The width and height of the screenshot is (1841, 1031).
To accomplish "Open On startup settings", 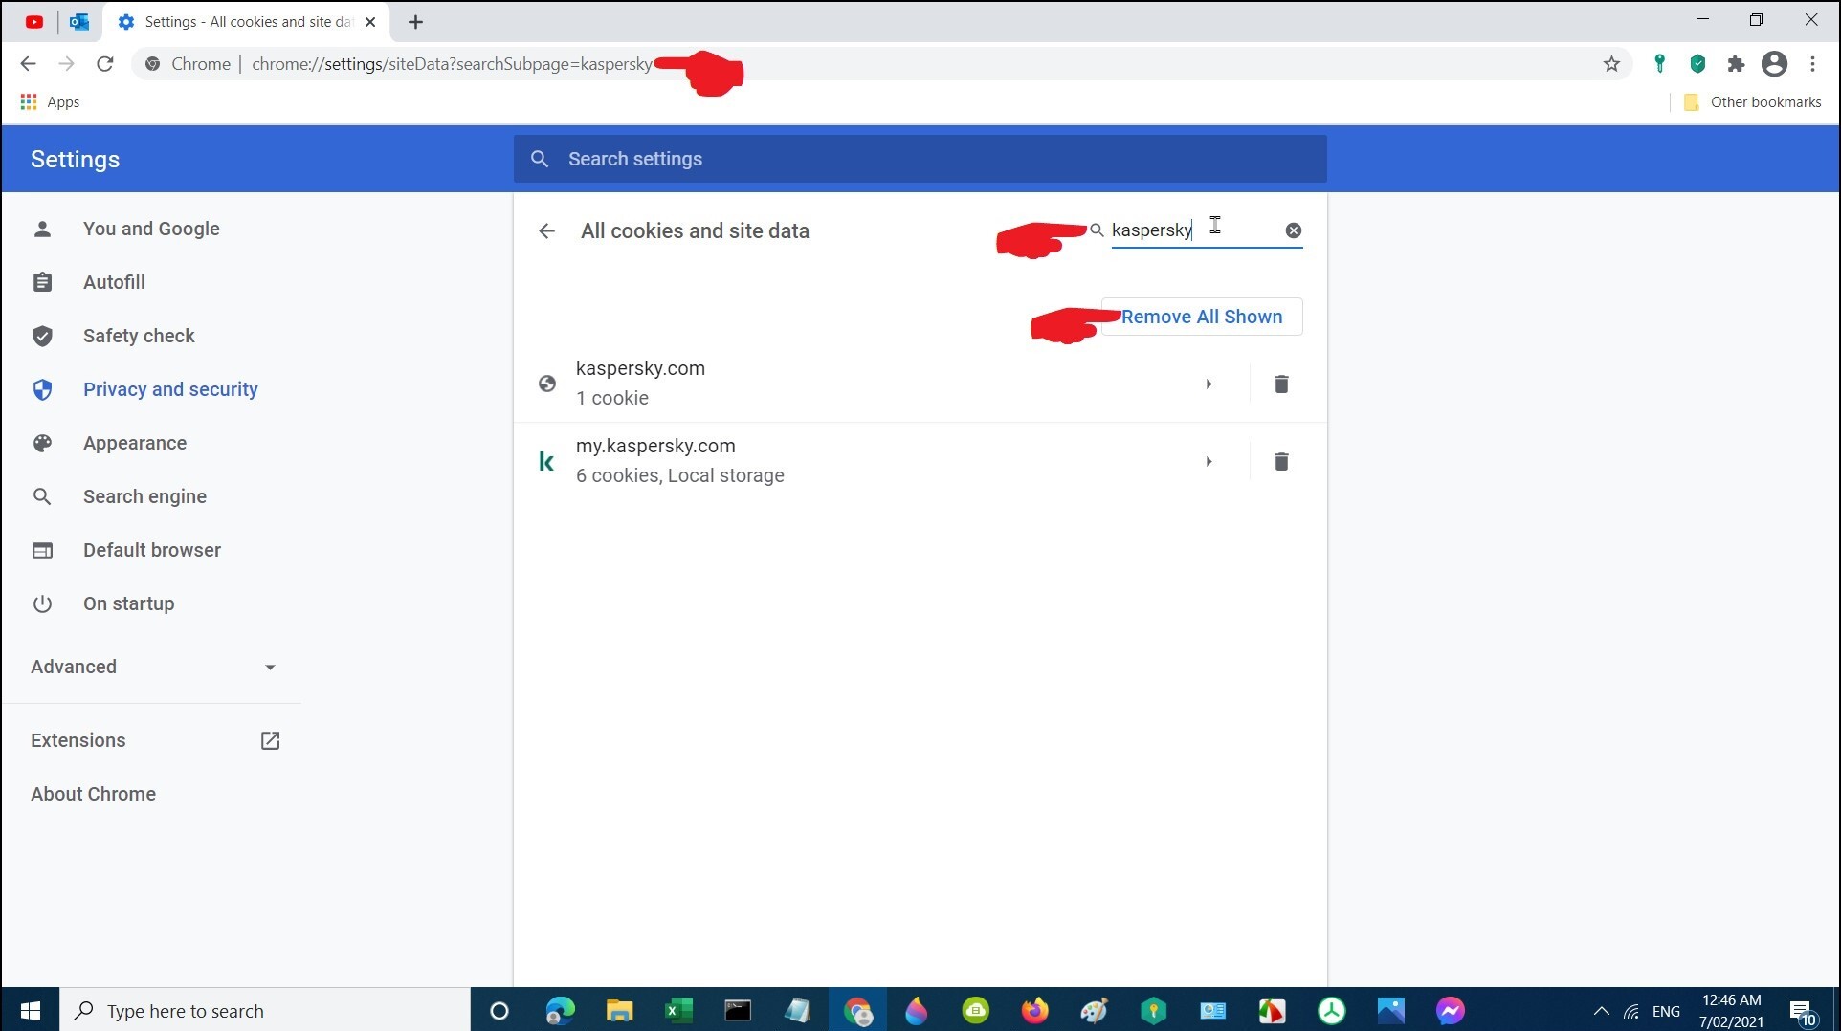I will point(128,603).
